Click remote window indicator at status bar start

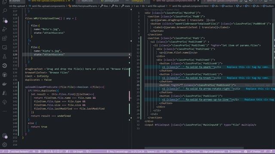(x=3, y=151)
